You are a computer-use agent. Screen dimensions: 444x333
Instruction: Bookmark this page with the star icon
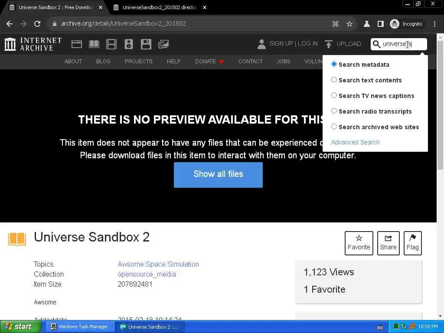coord(349,24)
